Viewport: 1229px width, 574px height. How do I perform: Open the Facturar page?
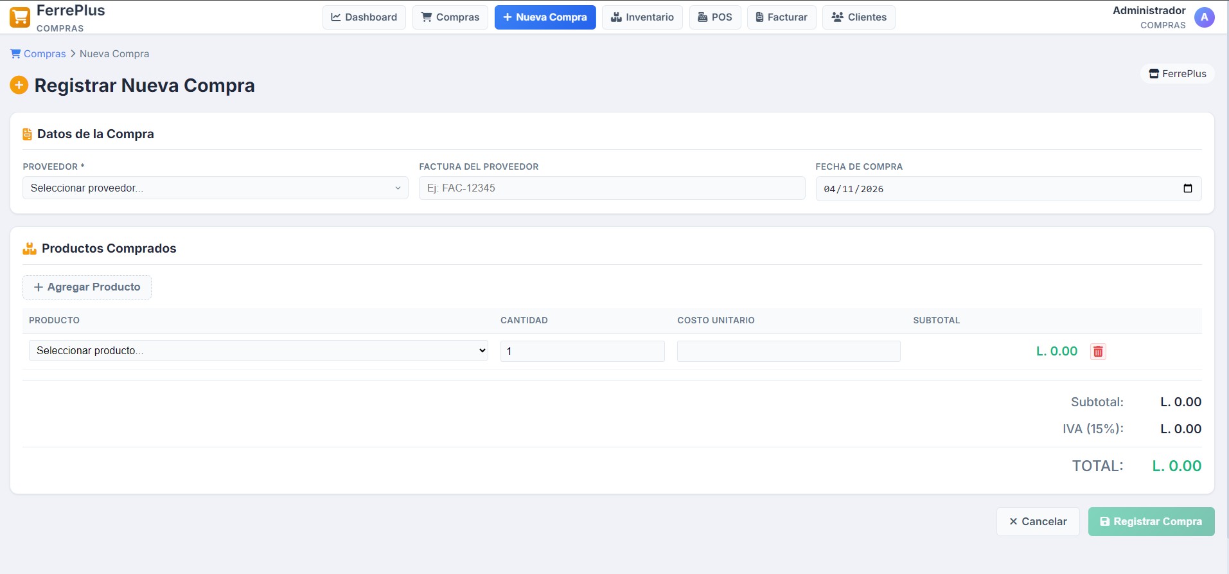tap(781, 17)
